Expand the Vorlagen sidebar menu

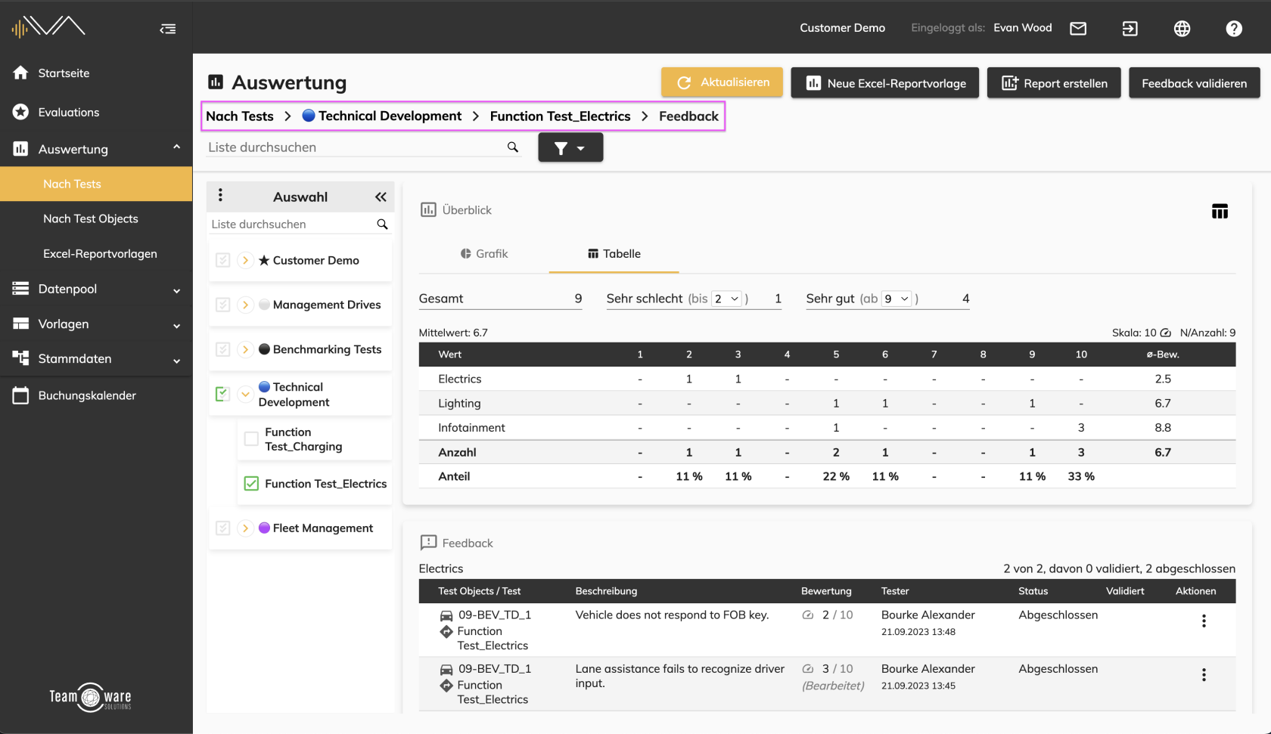click(176, 326)
